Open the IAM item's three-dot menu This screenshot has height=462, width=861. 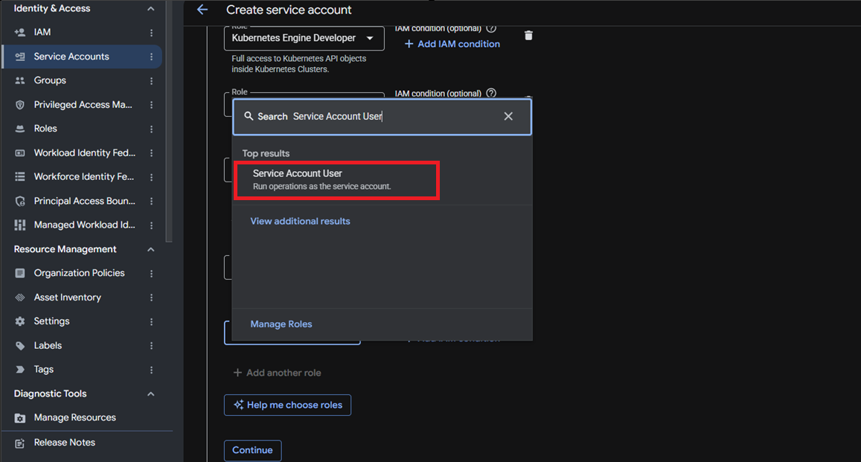click(x=152, y=33)
